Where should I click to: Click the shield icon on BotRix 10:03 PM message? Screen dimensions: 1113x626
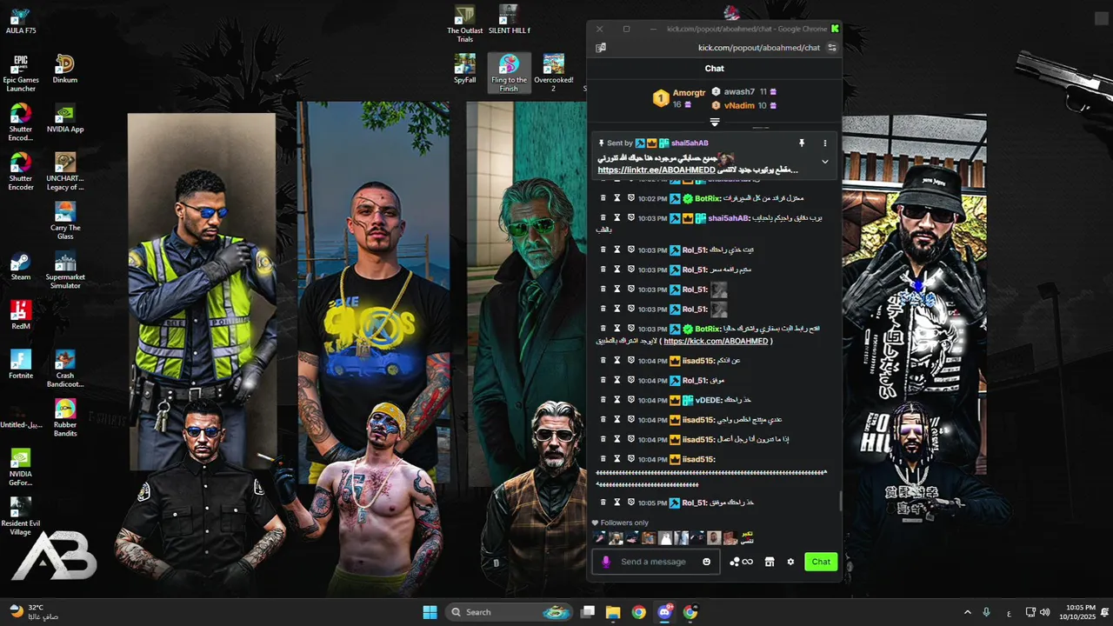[631, 329]
